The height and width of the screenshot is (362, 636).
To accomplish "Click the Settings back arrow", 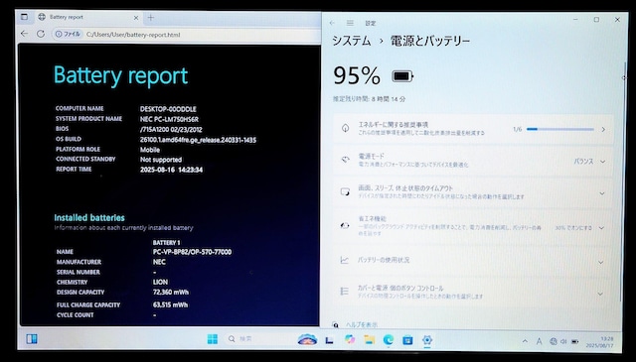I will pos(332,23).
